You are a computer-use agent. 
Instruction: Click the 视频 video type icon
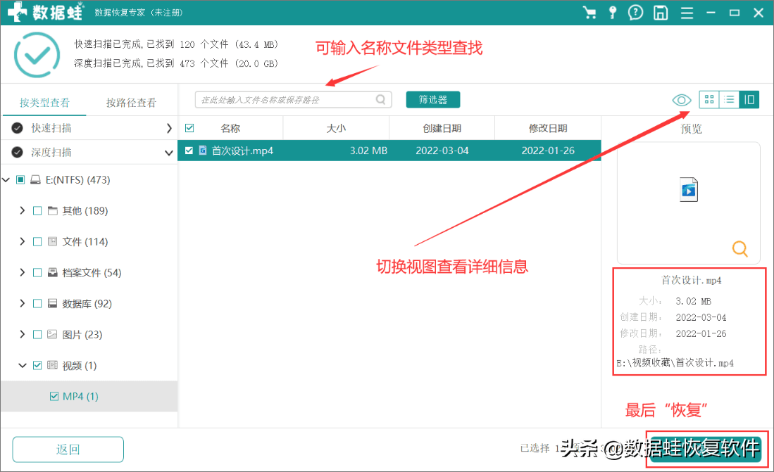click(x=53, y=366)
